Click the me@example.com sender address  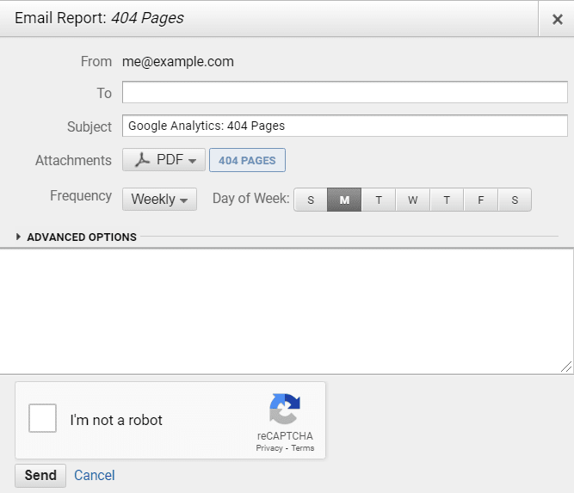tap(178, 61)
